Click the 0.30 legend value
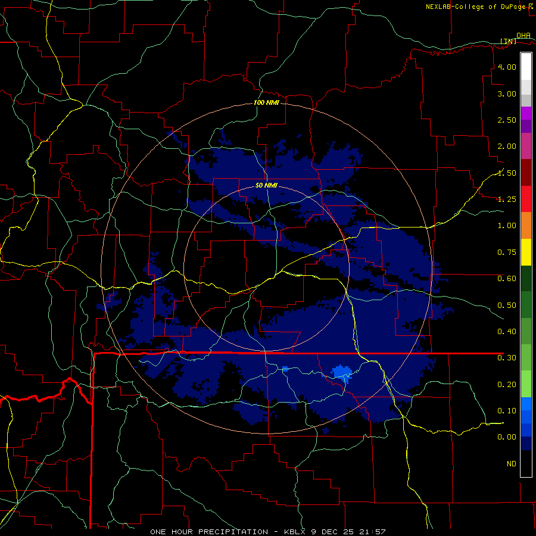This screenshot has height=536, width=536. point(507,358)
